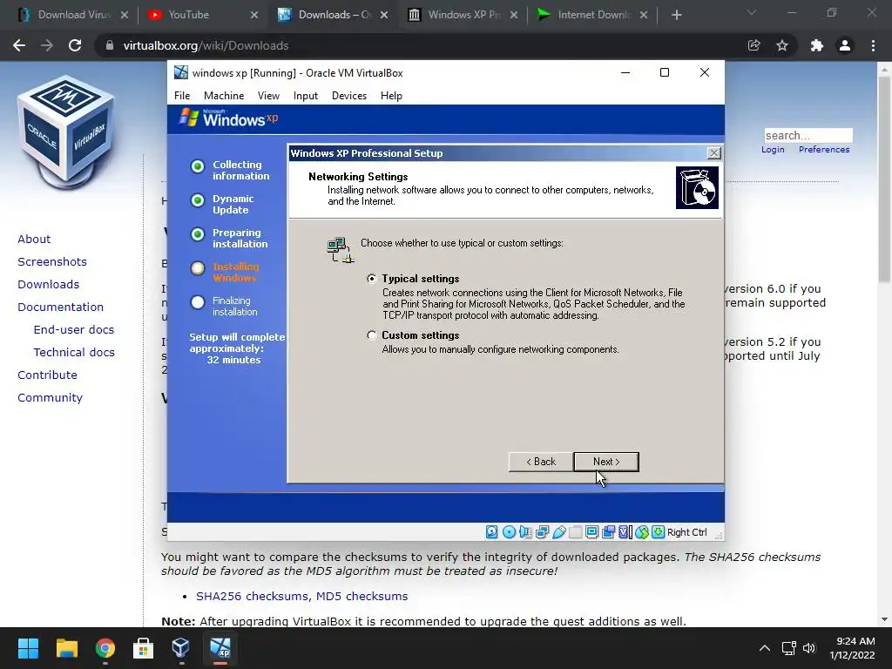Screen dimensions: 892x669
Task: Open the MD5 checksums link
Action: click(362, 596)
